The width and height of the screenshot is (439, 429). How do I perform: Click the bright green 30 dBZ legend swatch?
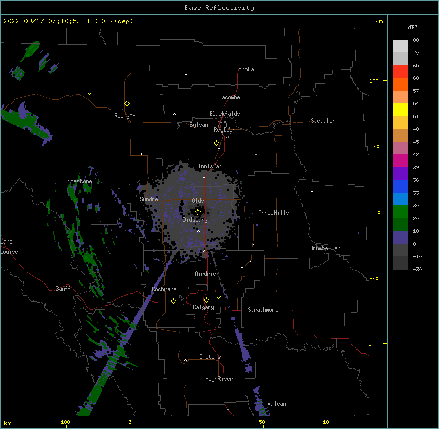click(x=400, y=212)
